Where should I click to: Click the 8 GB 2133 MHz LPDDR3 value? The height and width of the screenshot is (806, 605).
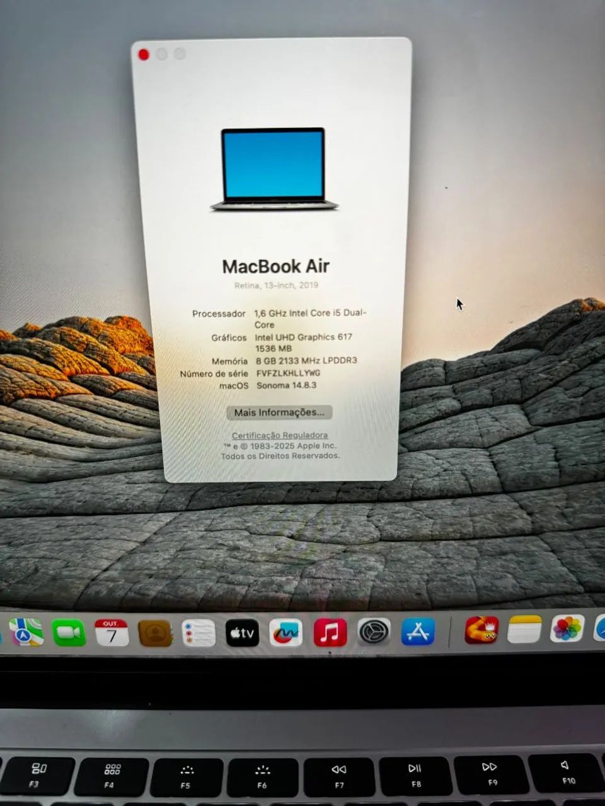click(x=306, y=360)
